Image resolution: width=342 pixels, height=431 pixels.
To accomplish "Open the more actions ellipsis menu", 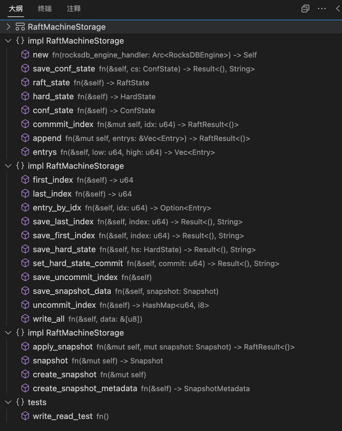I will click(322, 9).
